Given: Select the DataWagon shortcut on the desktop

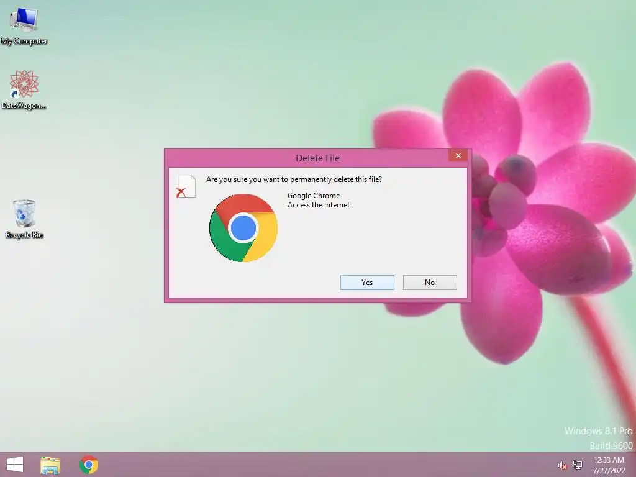Looking at the screenshot, I should pyautogui.click(x=24, y=89).
